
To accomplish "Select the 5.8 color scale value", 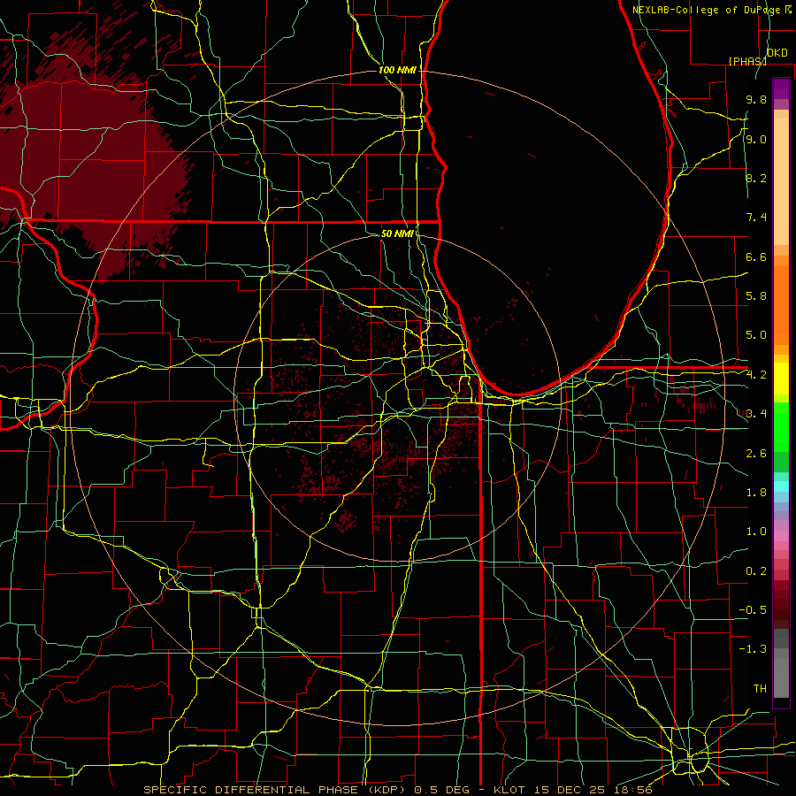I will pyautogui.click(x=756, y=296).
